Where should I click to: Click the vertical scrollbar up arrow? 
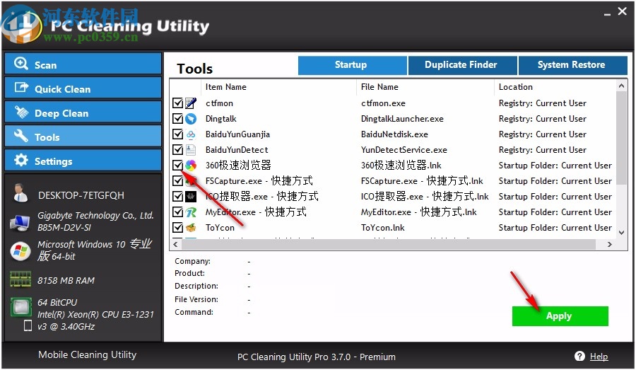pos(621,86)
